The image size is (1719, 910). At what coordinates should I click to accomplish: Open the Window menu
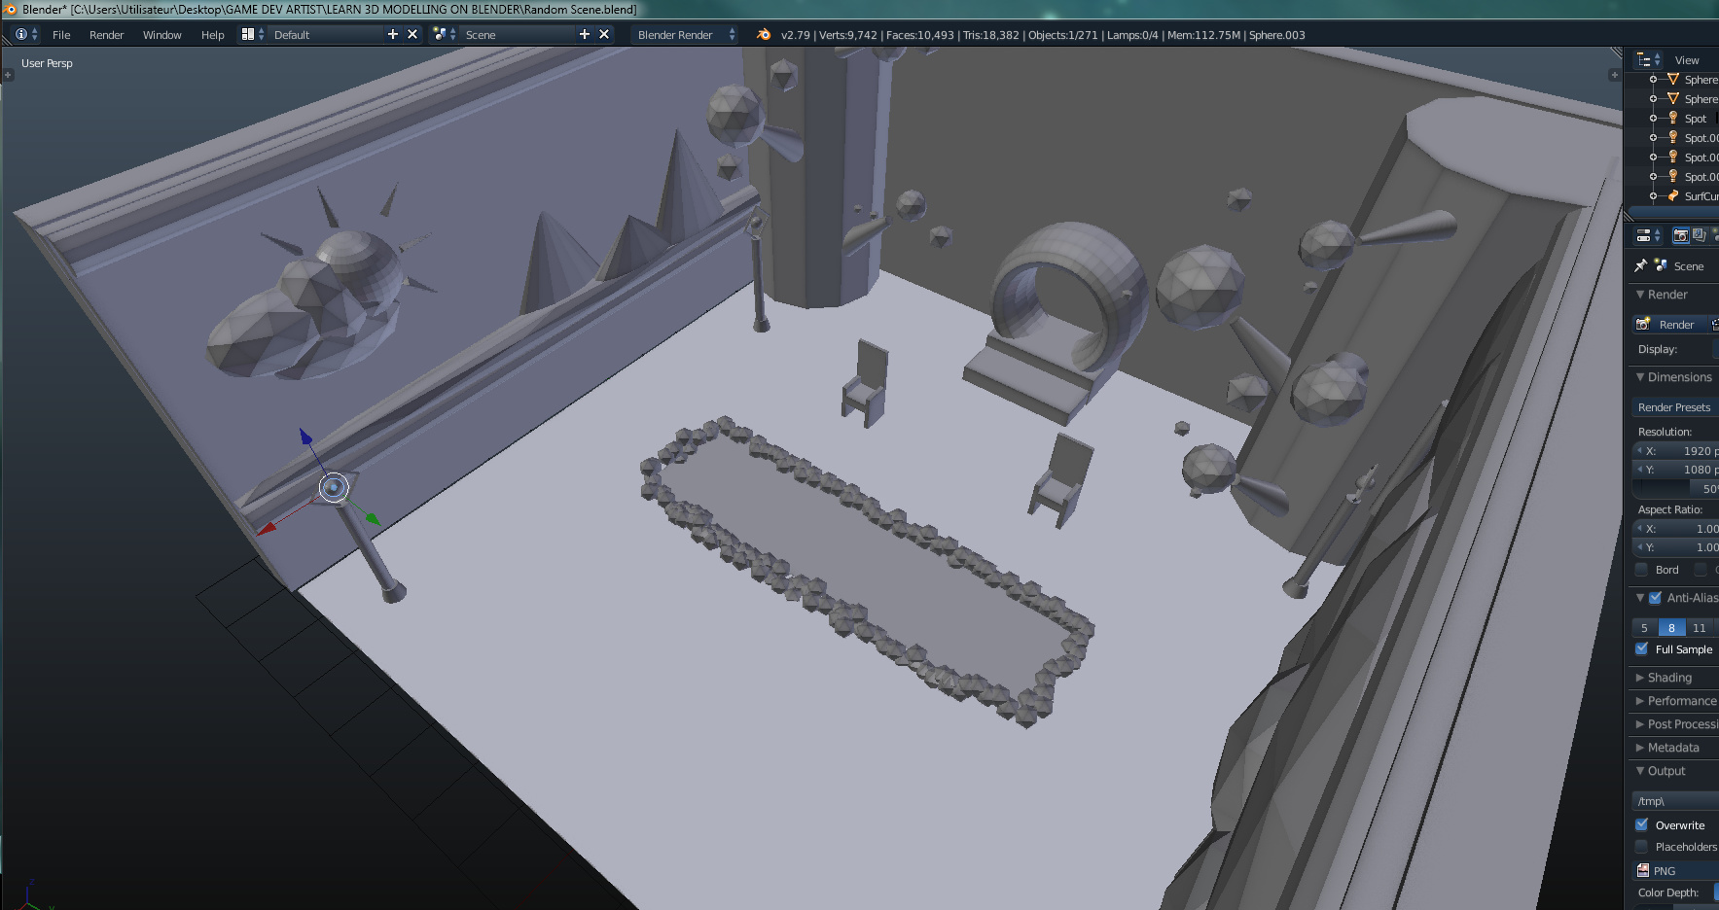(x=162, y=34)
